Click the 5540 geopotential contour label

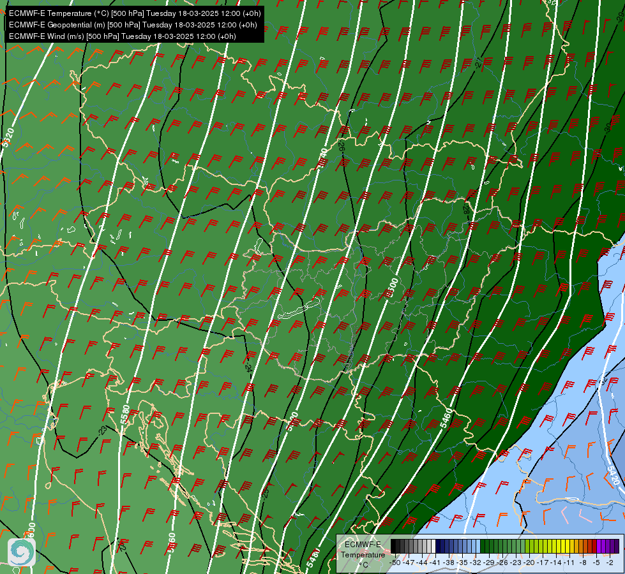coord(322,158)
